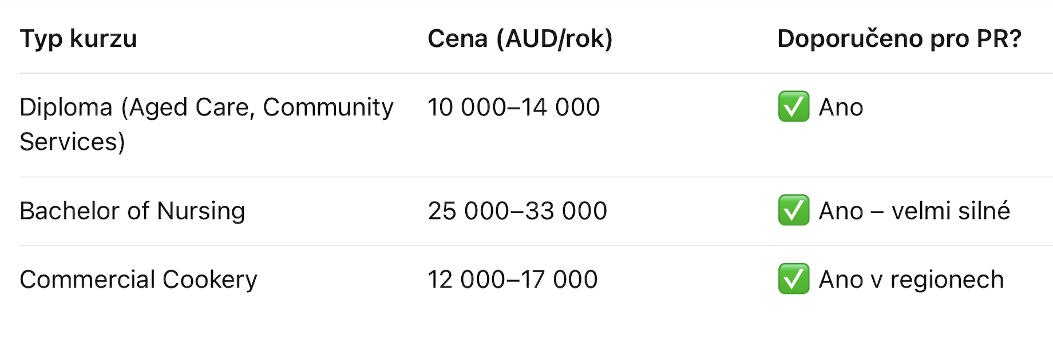Click the word regionech in last row
The height and width of the screenshot is (359, 1053).
coord(947,280)
